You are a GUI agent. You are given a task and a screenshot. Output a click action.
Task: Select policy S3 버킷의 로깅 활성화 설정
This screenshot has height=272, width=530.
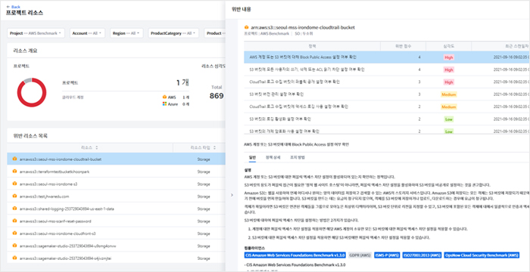tap(387, 119)
